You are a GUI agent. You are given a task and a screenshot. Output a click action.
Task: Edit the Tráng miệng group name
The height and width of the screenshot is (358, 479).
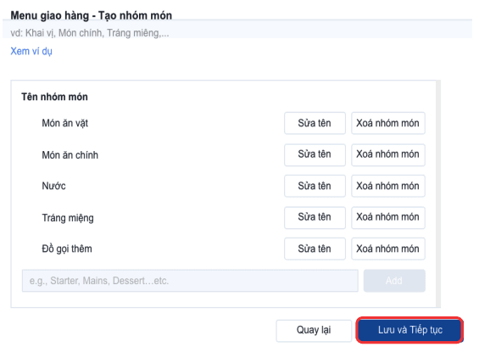[x=315, y=218]
